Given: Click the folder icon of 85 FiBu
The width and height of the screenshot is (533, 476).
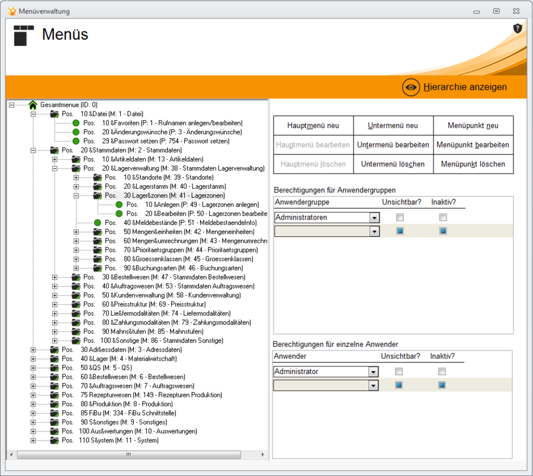Looking at the screenshot, I should [54, 413].
